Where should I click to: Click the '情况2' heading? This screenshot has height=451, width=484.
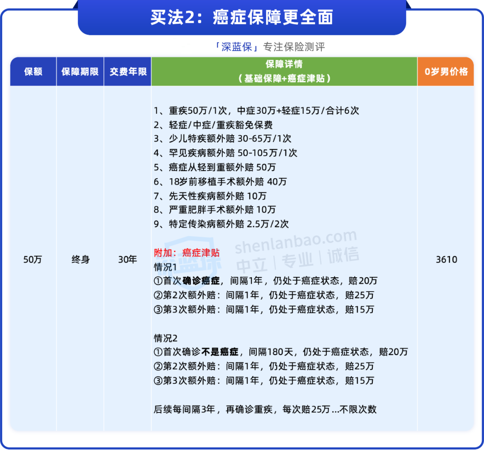[165, 338]
